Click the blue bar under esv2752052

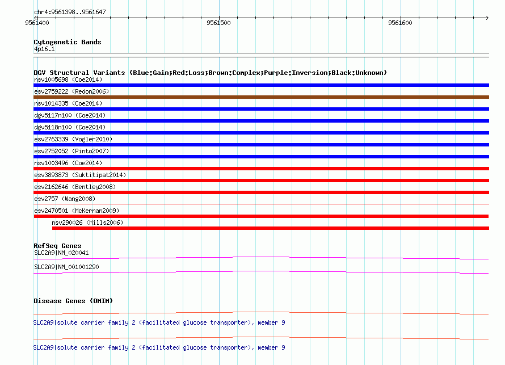click(x=261, y=157)
